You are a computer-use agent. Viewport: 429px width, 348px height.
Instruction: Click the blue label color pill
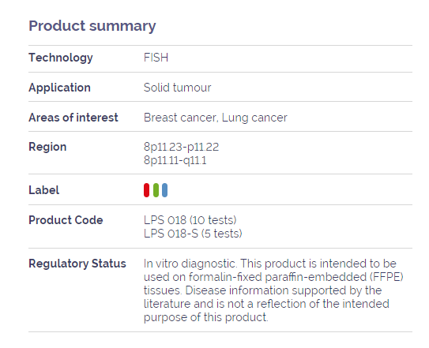[x=164, y=190]
